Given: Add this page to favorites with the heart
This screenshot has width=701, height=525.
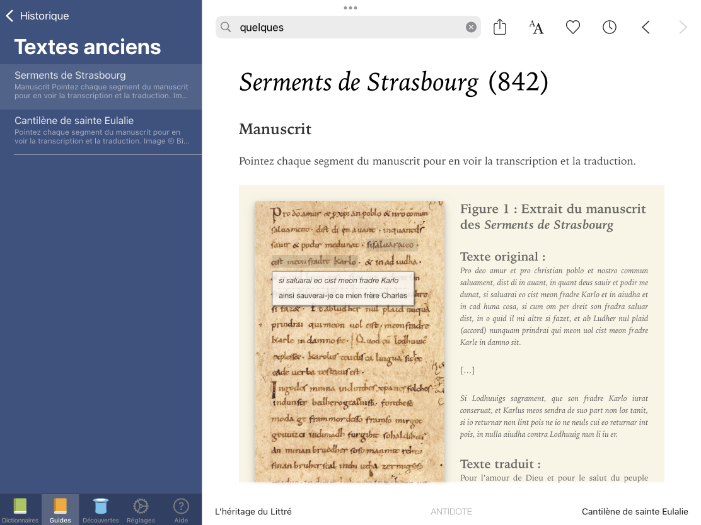Looking at the screenshot, I should 572,27.
